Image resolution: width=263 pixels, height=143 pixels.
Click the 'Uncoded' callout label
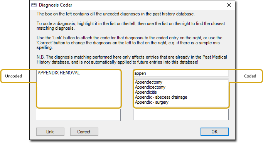[x=13, y=76]
